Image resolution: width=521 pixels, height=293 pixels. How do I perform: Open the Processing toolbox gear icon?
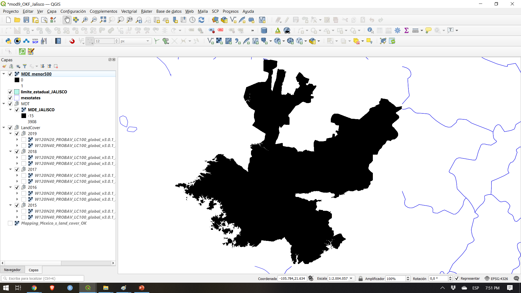point(397,30)
